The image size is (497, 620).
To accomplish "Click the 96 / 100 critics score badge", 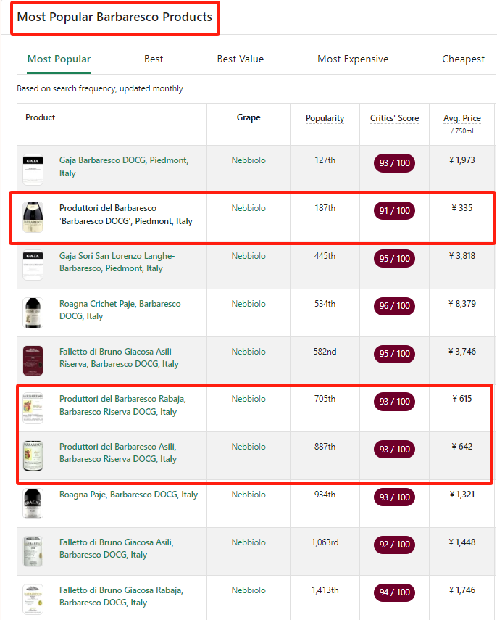I will click(394, 306).
